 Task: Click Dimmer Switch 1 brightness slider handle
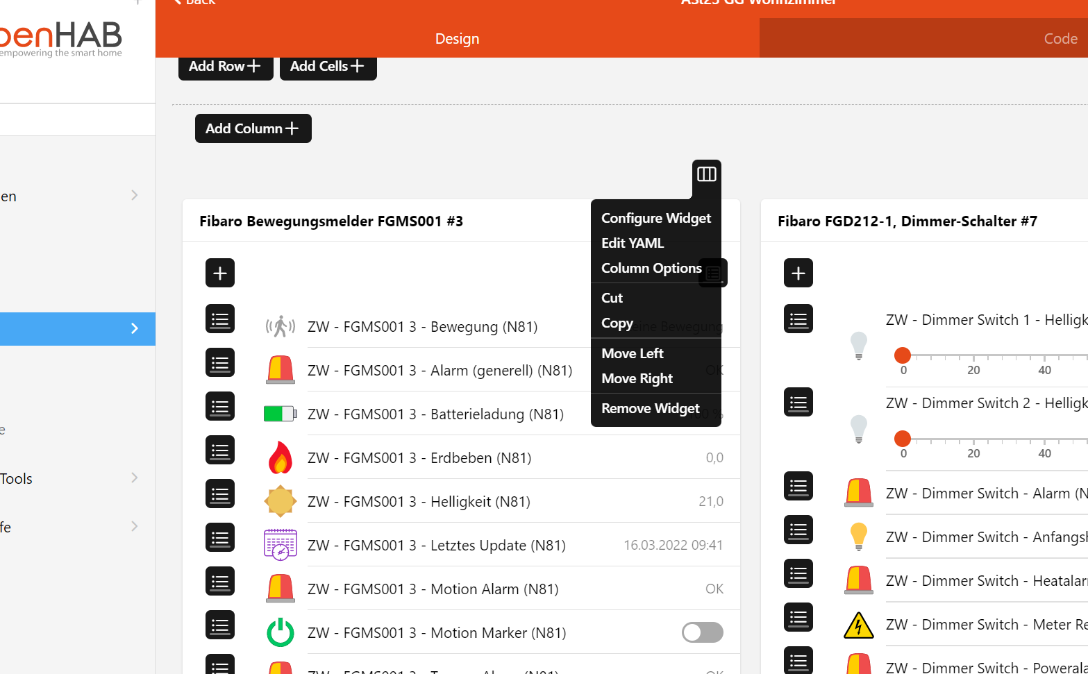(x=903, y=355)
